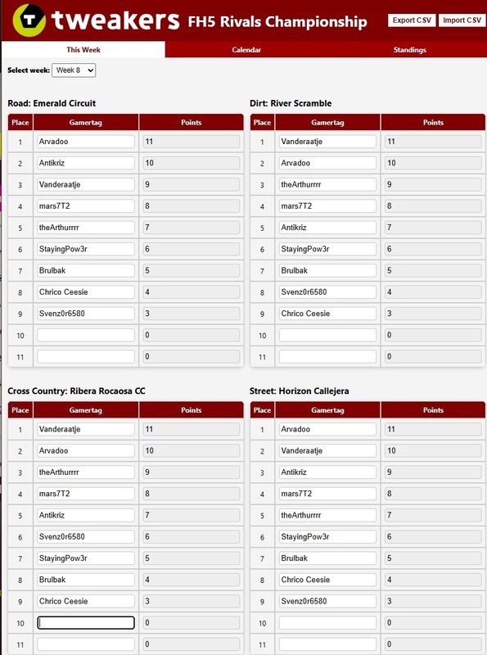Click Points column header in Horizon Callejera table
487x655 pixels.
pyautogui.click(x=433, y=410)
